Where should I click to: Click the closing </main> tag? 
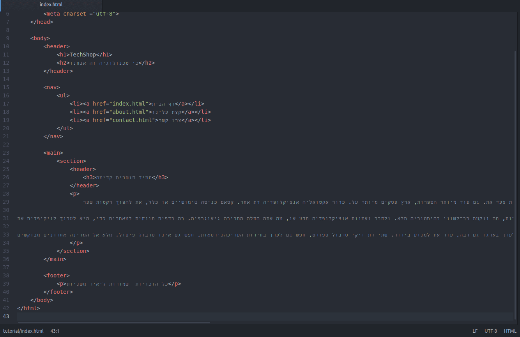click(55, 259)
